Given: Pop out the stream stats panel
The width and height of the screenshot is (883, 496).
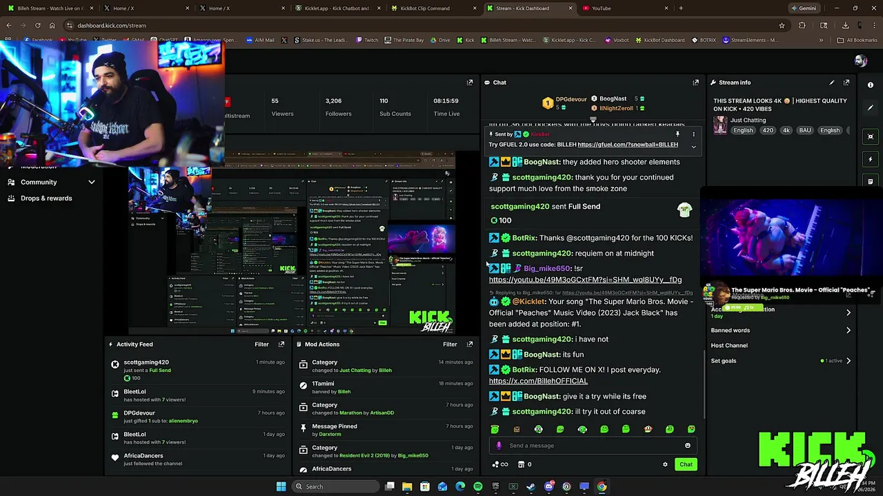Looking at the screenshot, I should click(470, 83).
